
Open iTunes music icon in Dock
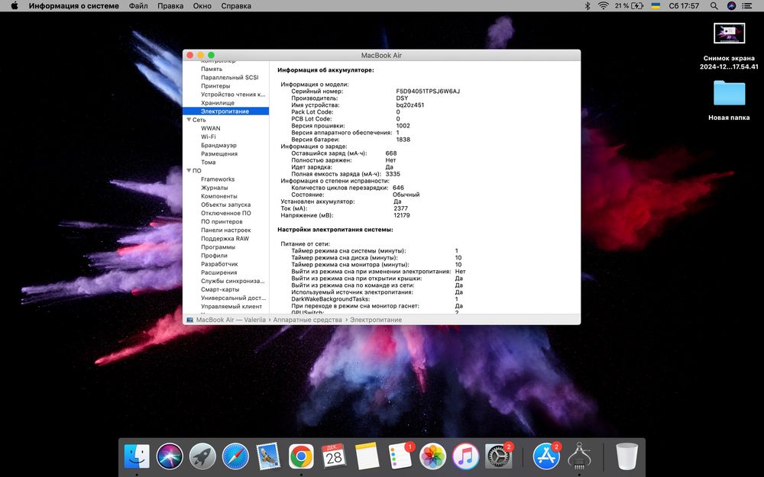click(465, 456)
